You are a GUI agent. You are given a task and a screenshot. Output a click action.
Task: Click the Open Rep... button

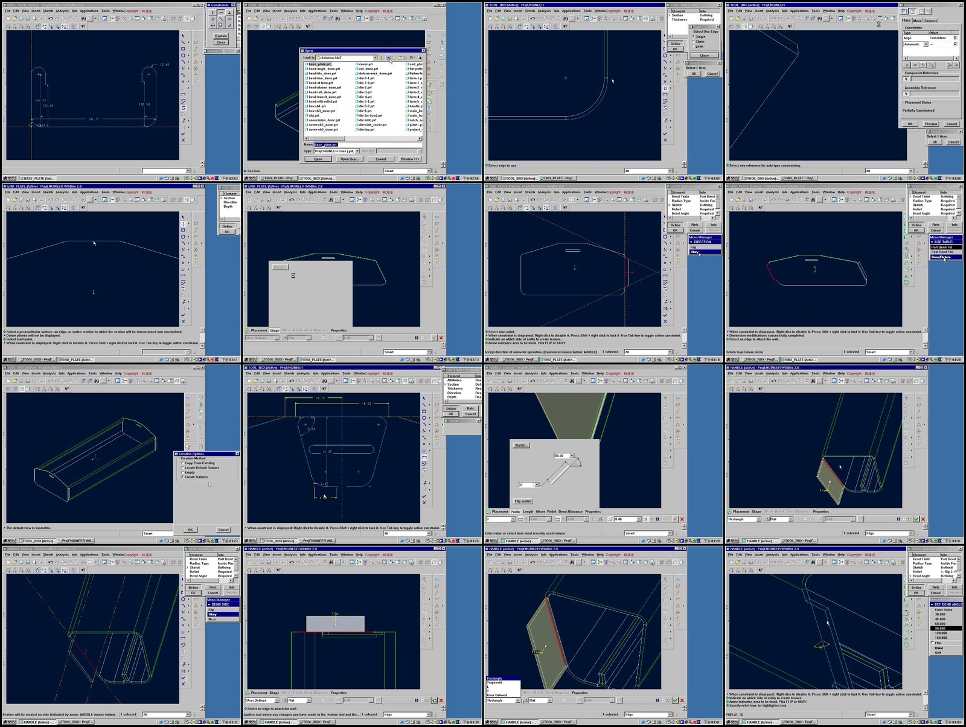(349, 159)
